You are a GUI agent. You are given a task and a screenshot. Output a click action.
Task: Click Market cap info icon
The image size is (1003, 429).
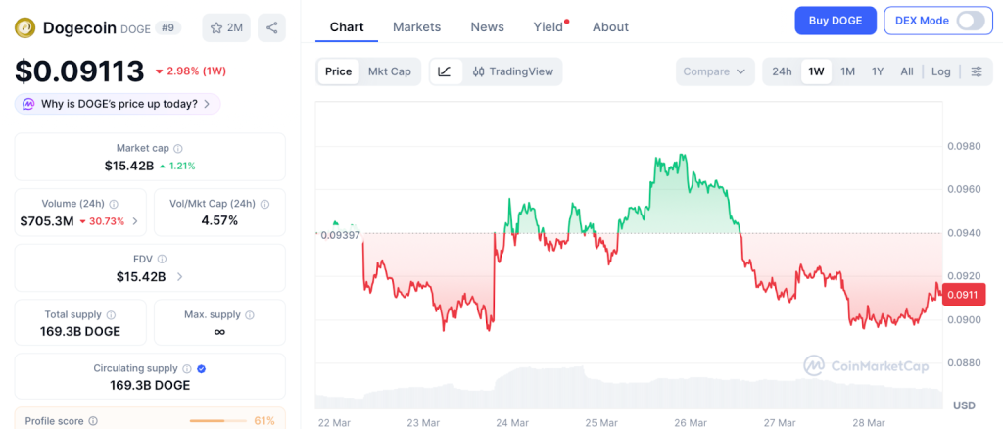(x=177, y=148)
